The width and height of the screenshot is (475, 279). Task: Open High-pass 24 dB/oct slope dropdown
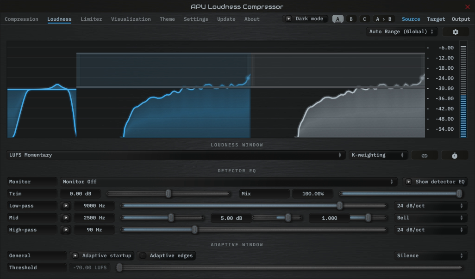(x=430, y=230)
